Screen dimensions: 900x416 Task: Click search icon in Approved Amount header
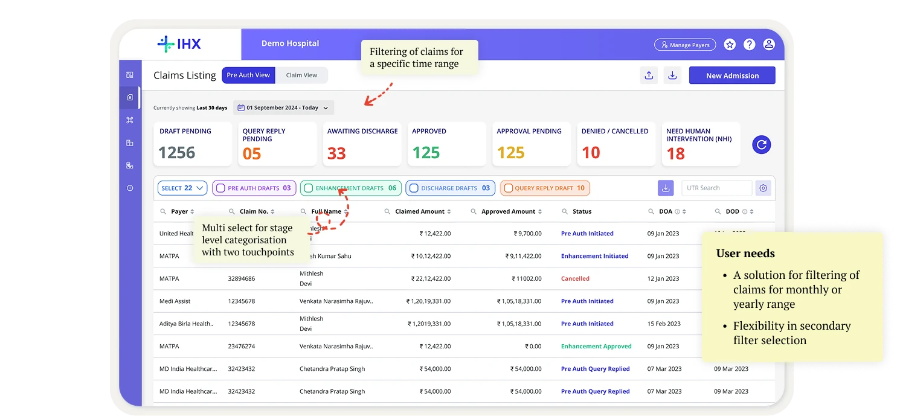[x=474, y=212]
